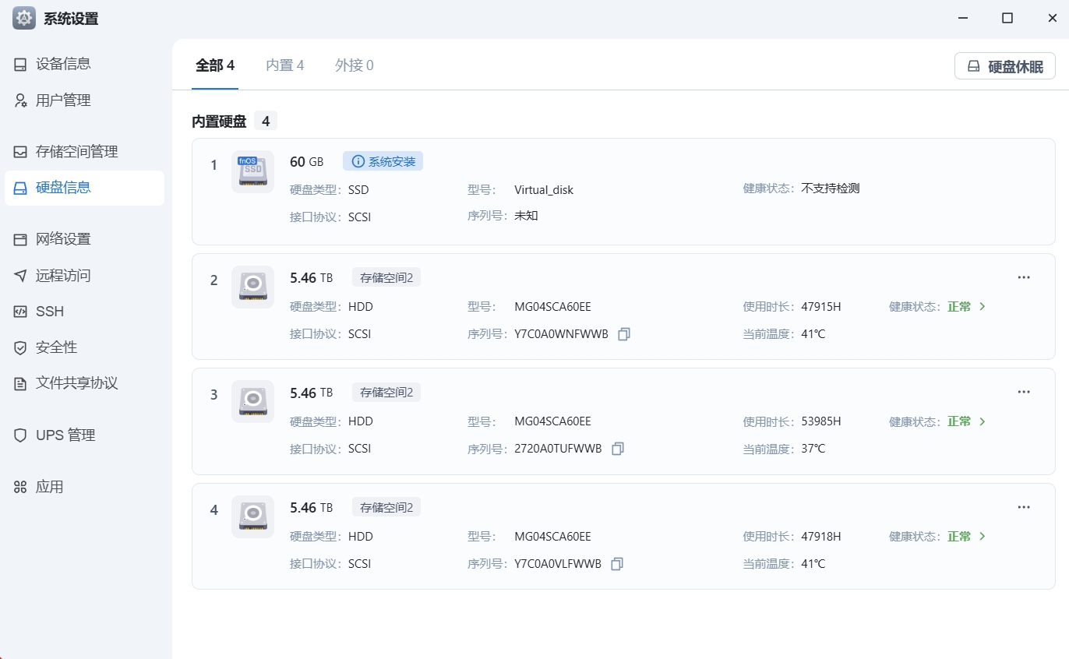The height and width of the screenshot is (659, 1069).
Task: Click the 系统安装 info badge
Action: 383,161
